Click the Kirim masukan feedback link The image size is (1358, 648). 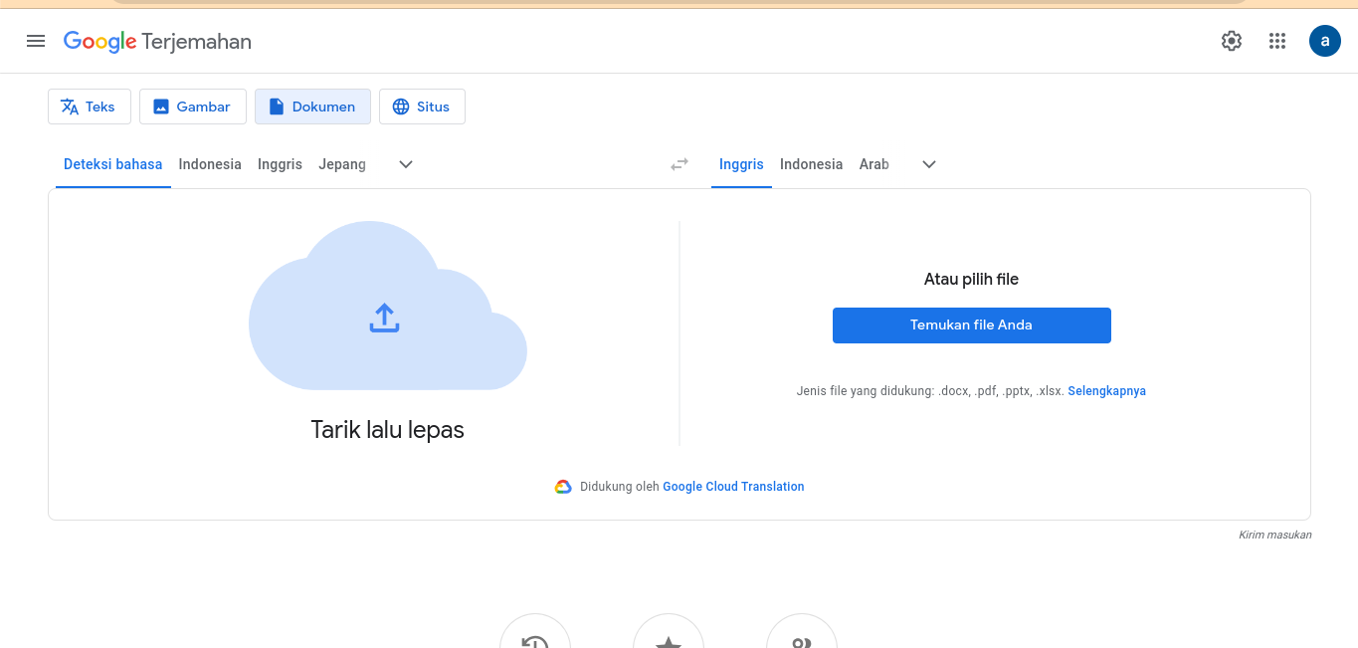point(1274,535)
